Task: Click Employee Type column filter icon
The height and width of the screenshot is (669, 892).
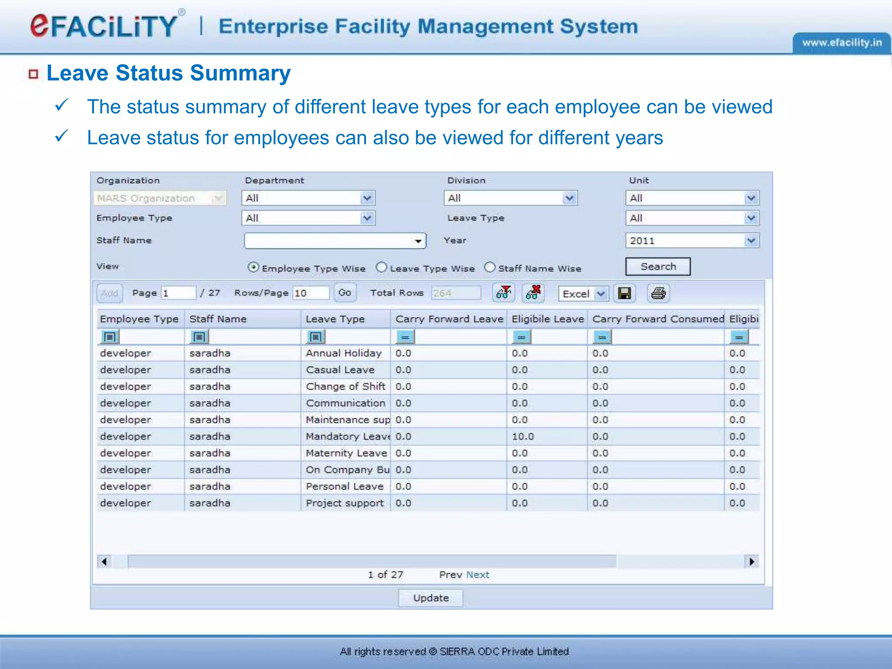Action: [110, 337]
